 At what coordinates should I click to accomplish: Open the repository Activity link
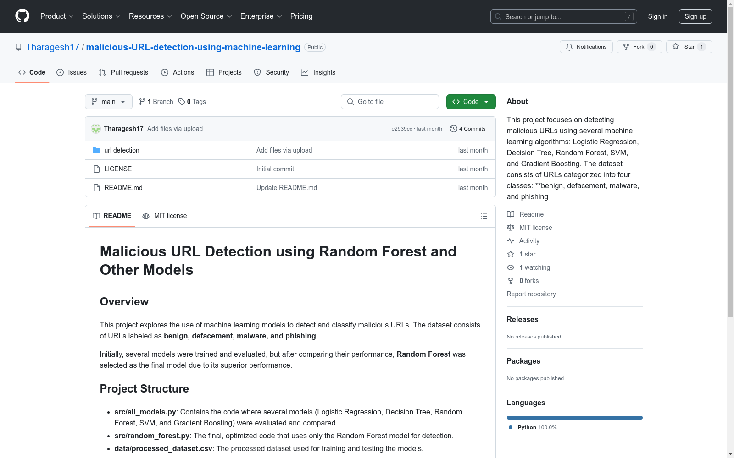523,241
